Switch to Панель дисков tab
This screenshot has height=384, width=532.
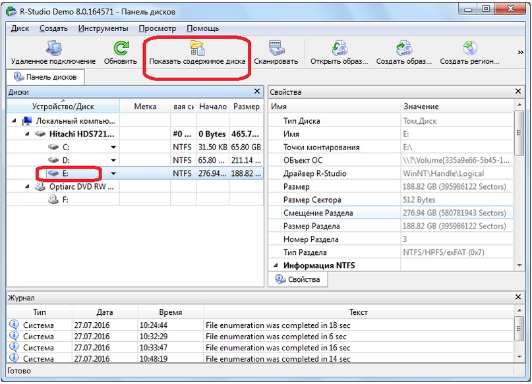coord(45,77)
